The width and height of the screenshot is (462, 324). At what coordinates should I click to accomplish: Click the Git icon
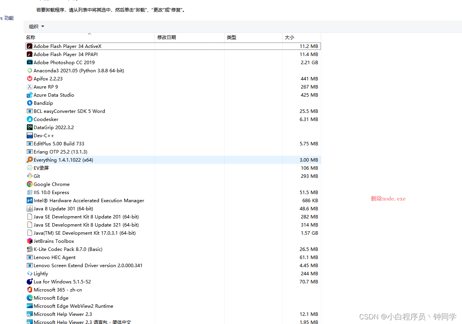[29, 176]
